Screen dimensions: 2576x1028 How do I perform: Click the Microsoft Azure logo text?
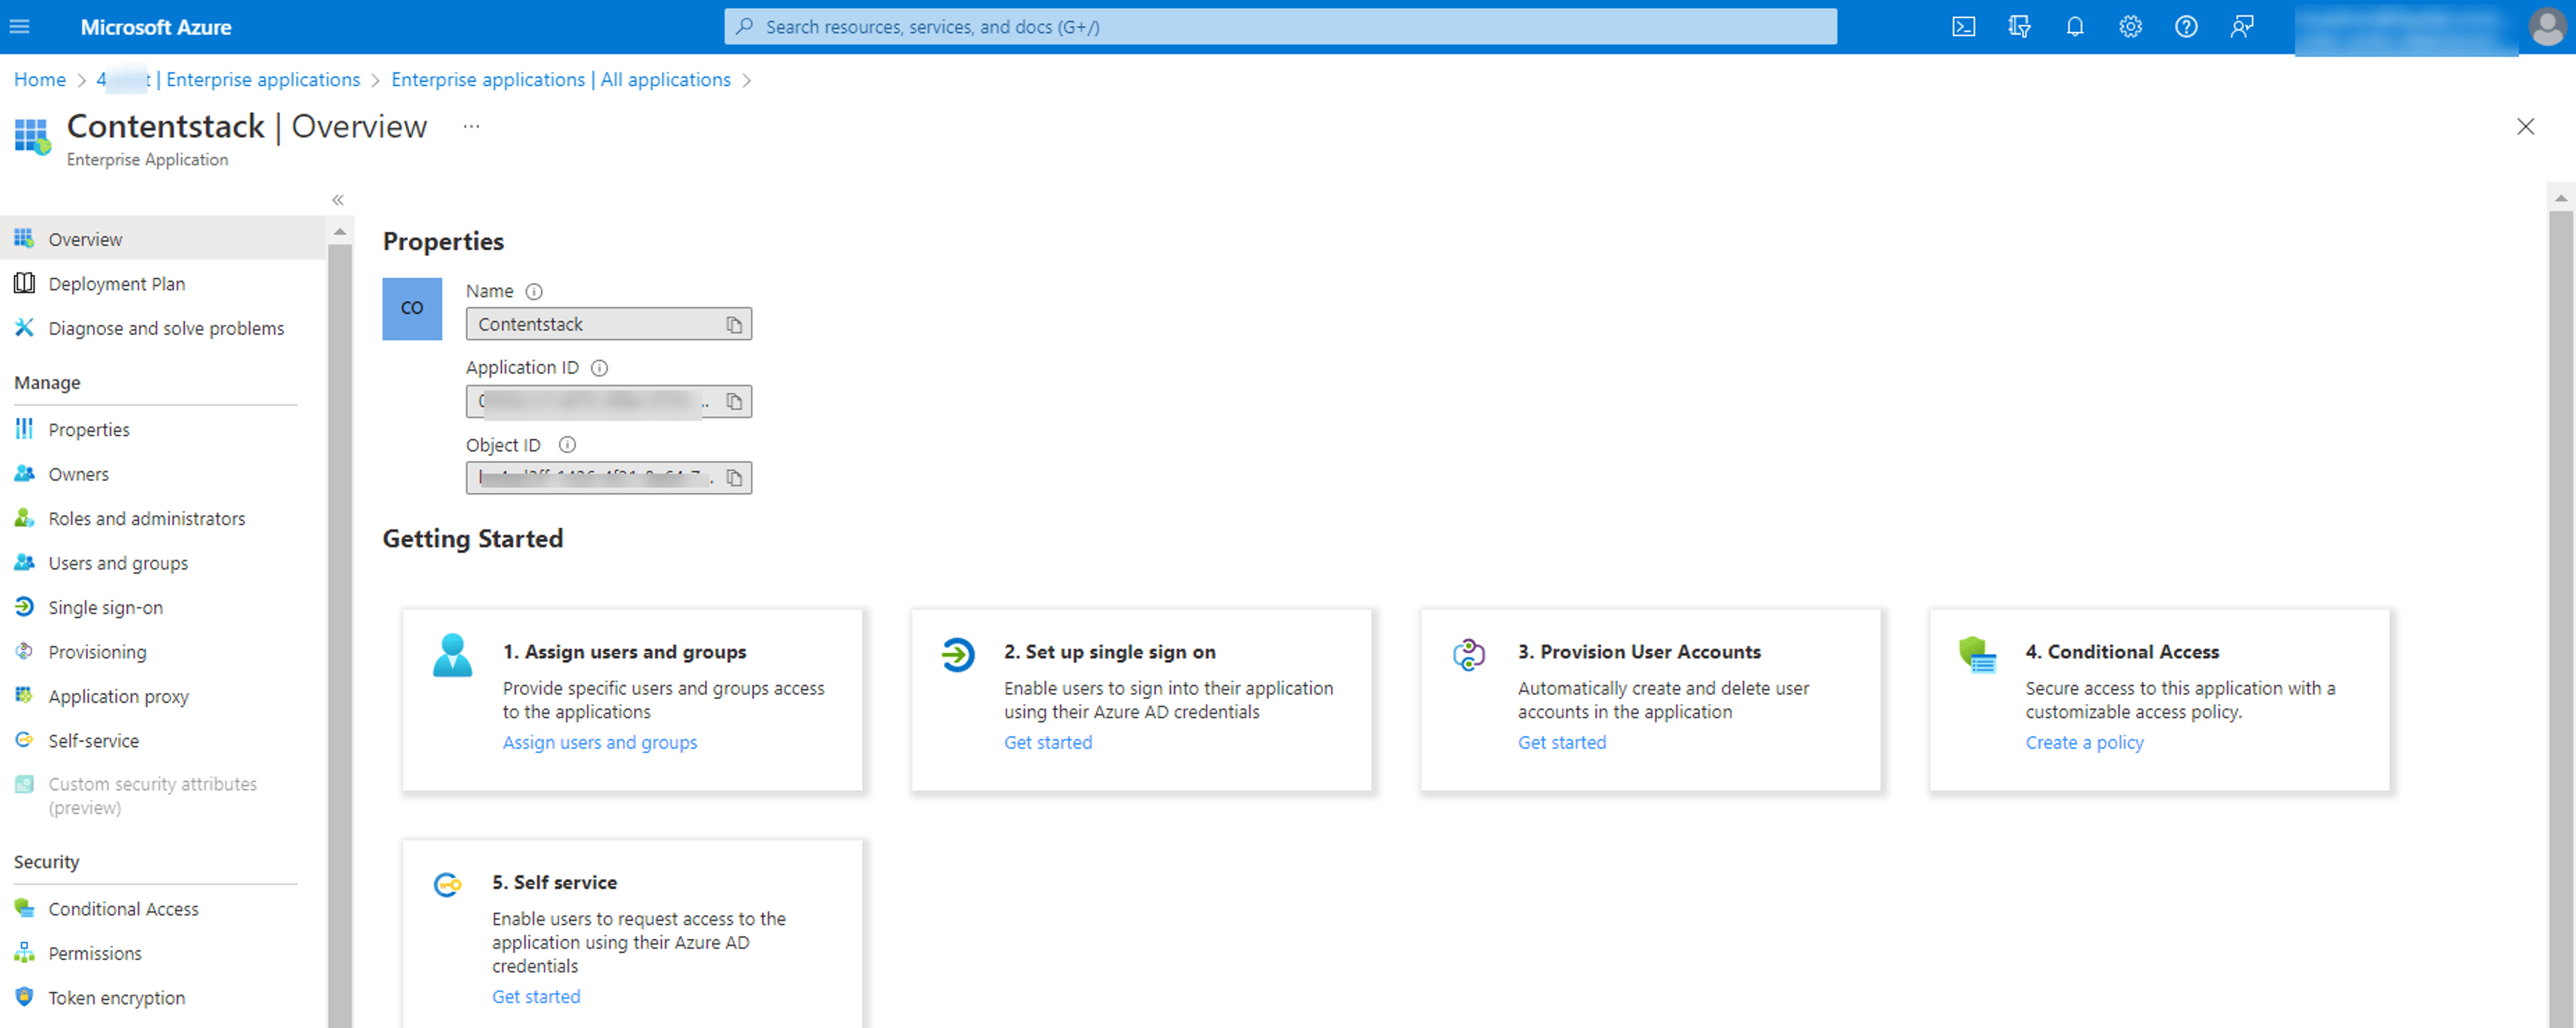point(156,27)
